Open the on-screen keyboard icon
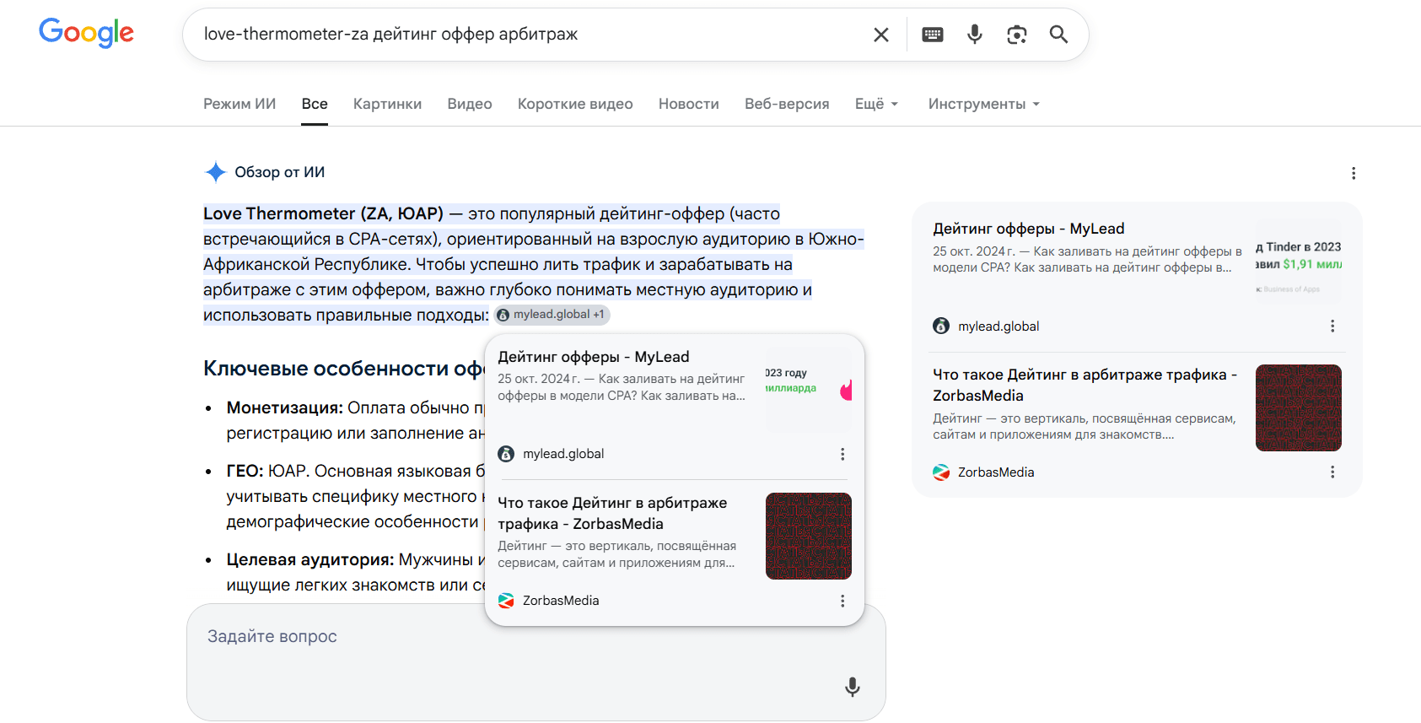The width and height of the screenshot is (1421, 723). (x=933, y=35)
